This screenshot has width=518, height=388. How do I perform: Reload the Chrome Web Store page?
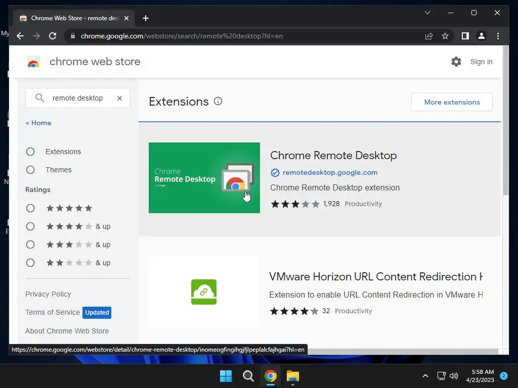coord(53,36)
